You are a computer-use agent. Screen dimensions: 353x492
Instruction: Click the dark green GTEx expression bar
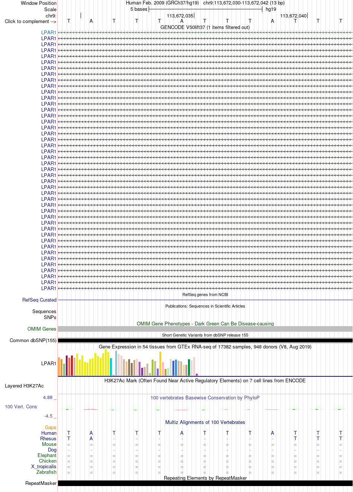pyautogui.click(x=189, y=367)
